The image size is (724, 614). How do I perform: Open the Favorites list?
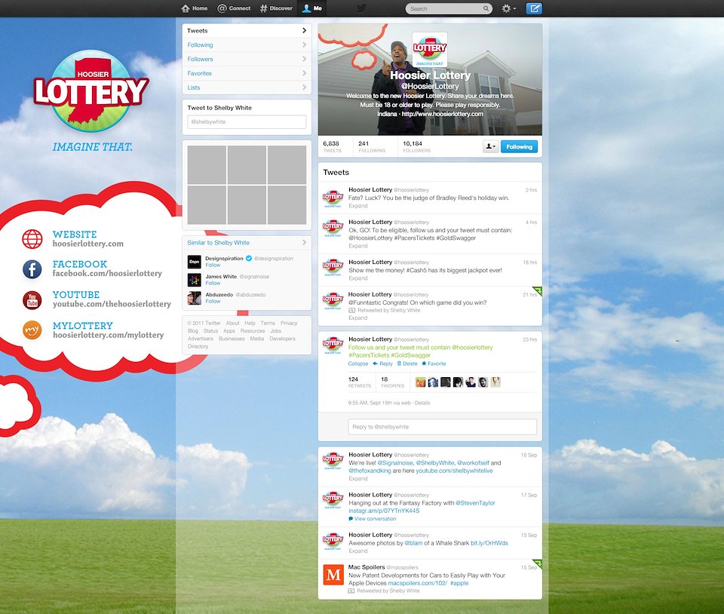[247, 73]
